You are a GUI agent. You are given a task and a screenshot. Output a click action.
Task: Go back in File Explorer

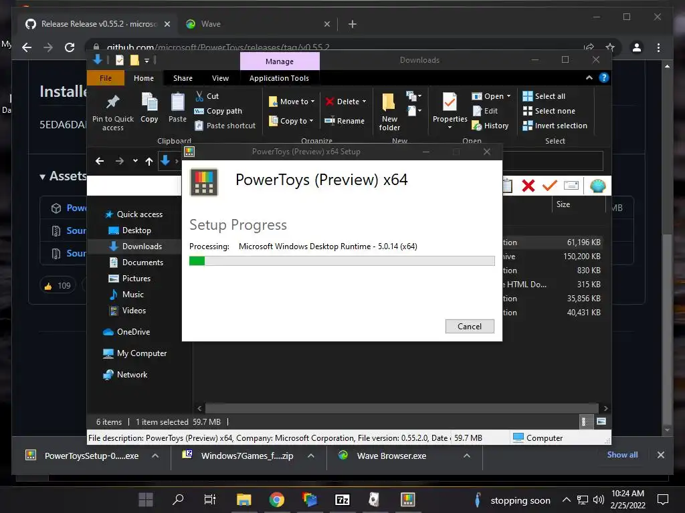click(x=100, y=161)
